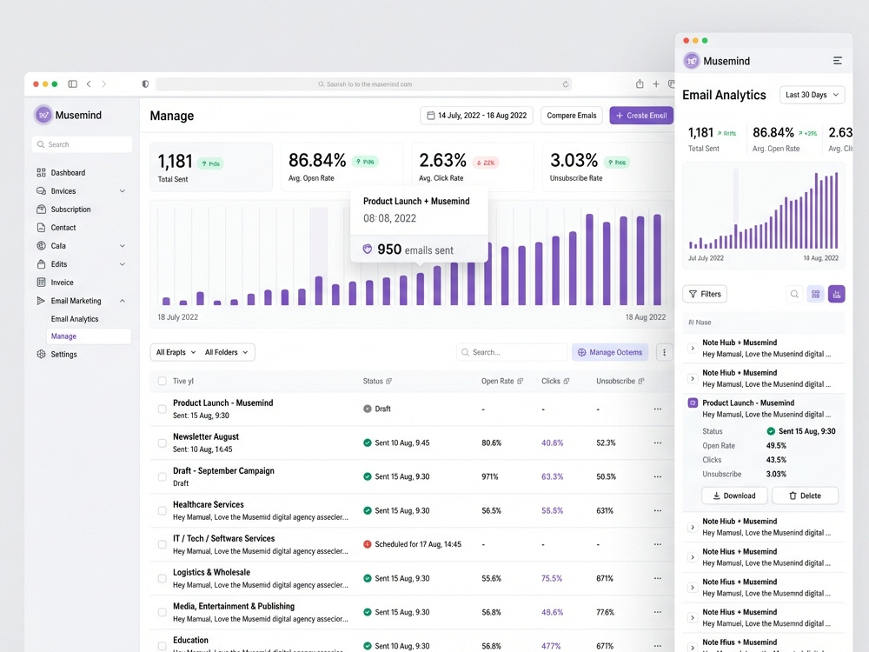Image resolution: width=869 pixels, height=652 pixels.
Task: Click the privacy shield icon in toolbar
Action: click(x=145, y=83)
